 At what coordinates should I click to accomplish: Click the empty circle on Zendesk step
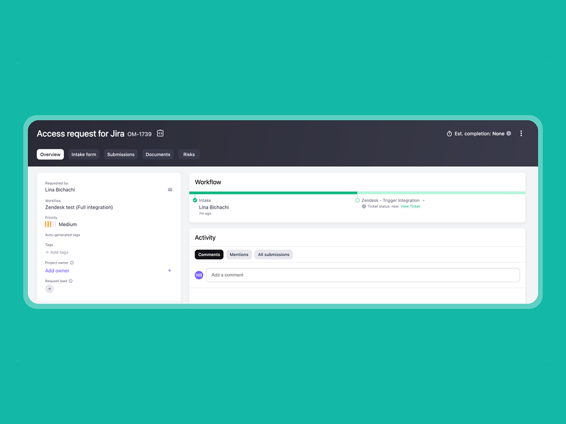pyautogui.click(x=358, y=200)
